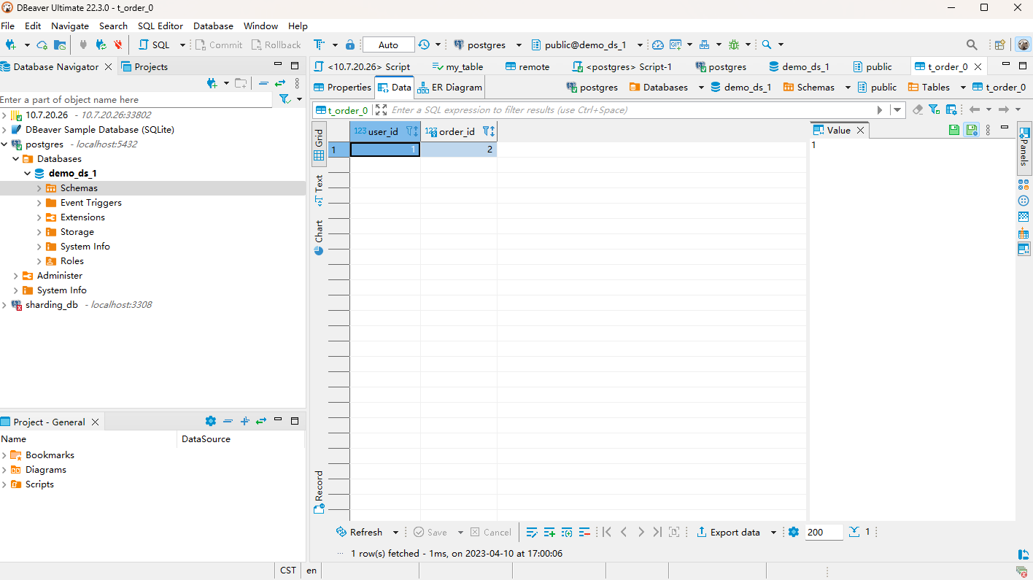Open the public@demo_ds_1 schema selector
This screenshot has height=580, width=1033.
point(587,45)
